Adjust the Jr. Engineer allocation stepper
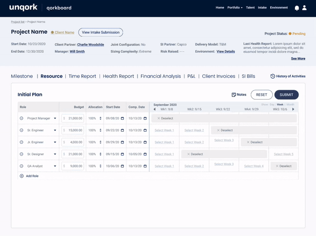Image resolution: width=316 pixels, height=236 pixels. click(101, 142)
